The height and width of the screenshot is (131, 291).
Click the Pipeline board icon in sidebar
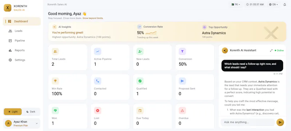click(x=10, y=41)
